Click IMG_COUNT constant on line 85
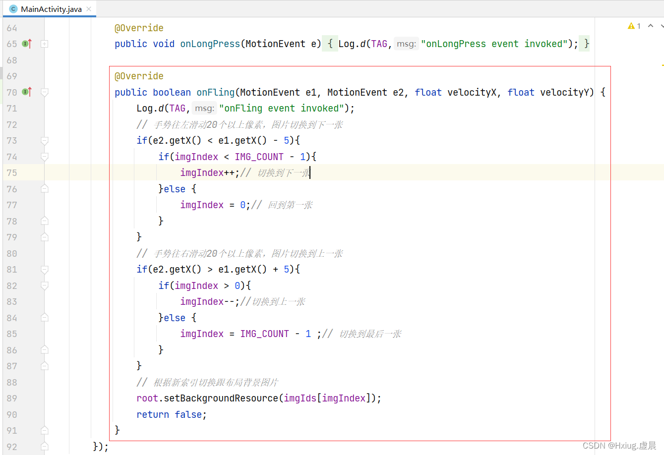The width and height of the screenshot is (664, 455). (x=264, y=334)
